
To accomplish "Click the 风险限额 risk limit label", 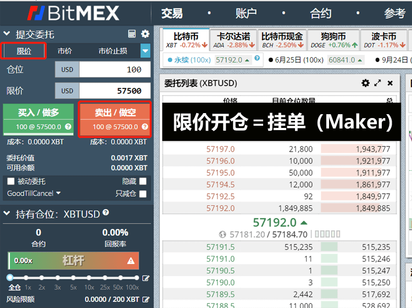I will click(20, 299).
